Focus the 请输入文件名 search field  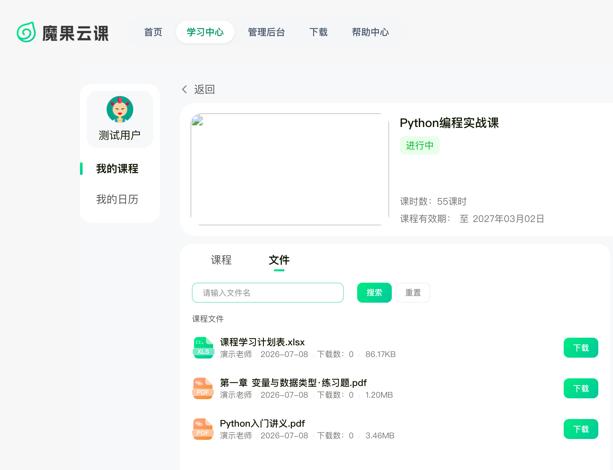(x=268, y=293)
